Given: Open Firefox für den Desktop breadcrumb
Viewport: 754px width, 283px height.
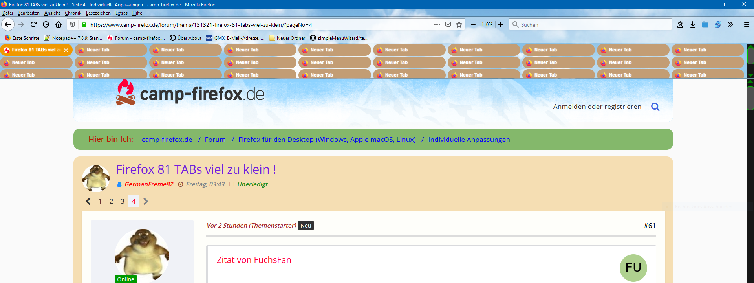Looking at the screenshot, I should pyautogui.click(x=327, y=140).
